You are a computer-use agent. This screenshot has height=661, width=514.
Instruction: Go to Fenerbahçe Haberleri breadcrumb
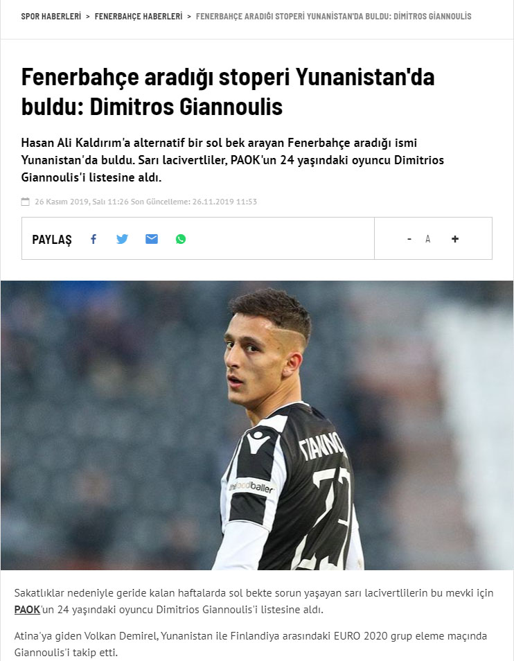tap(139, 17)
